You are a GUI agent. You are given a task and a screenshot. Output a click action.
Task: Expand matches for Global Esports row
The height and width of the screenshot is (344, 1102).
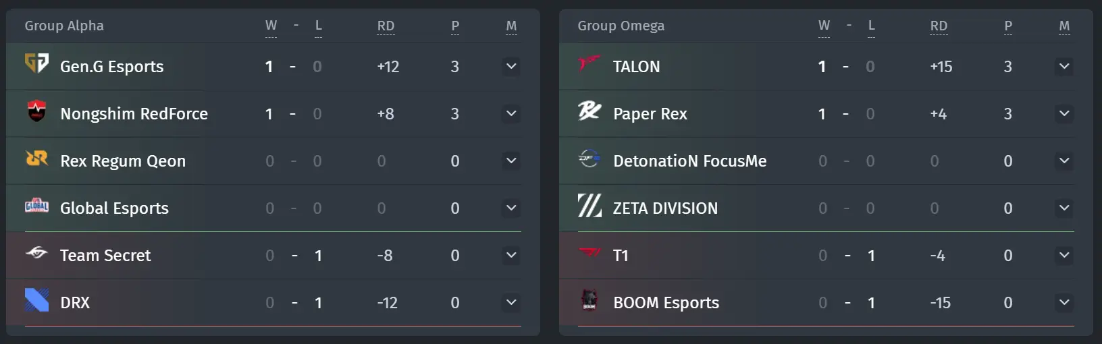click(x=511, y=208)
